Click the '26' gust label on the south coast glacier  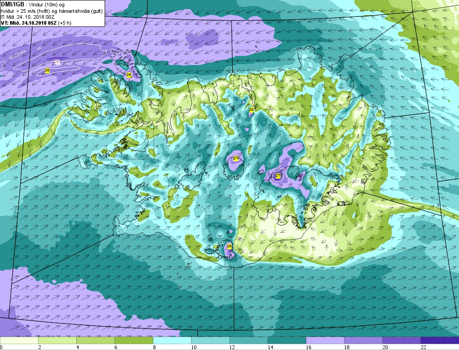tap(229, 246)
